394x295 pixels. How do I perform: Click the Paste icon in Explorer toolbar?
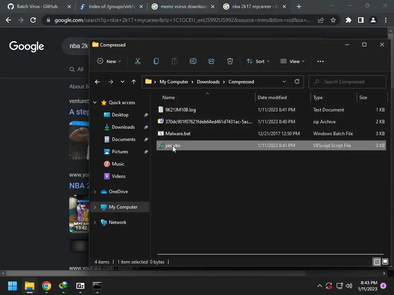tap(175, 61)
